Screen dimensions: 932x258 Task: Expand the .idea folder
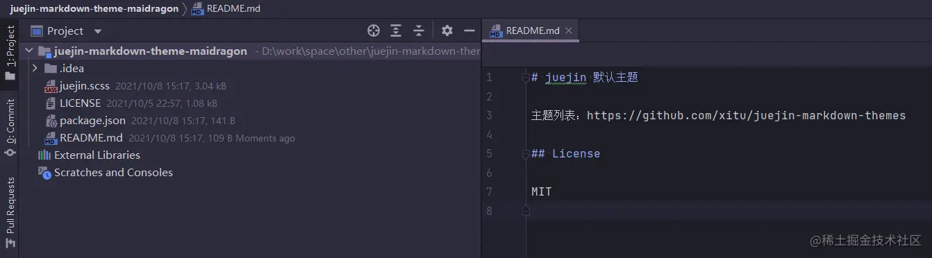pos(35,68)
